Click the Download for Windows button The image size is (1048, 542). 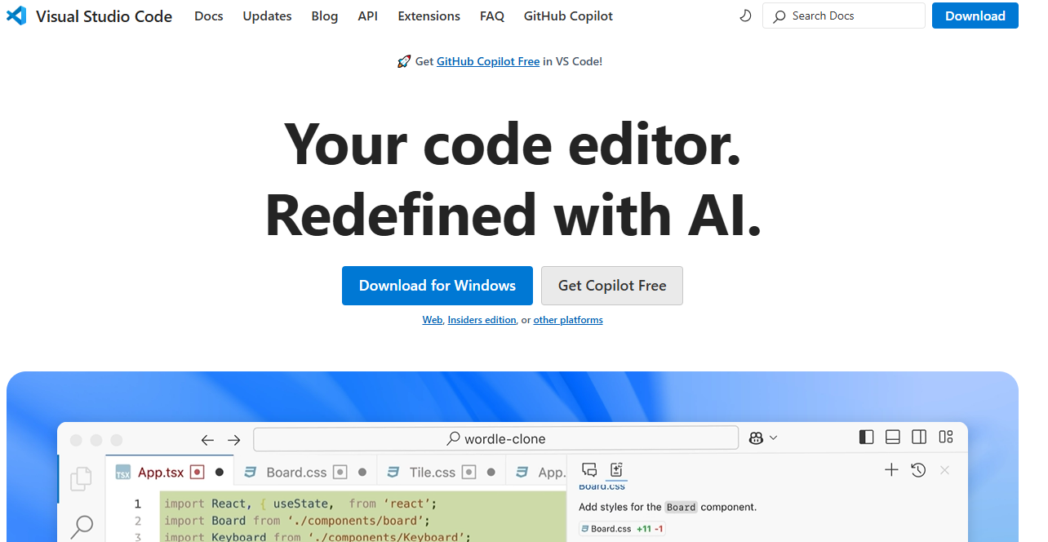click(x=437, y=286)
